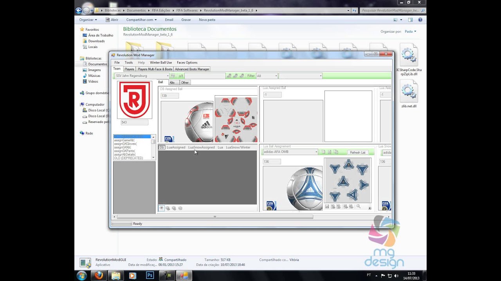Open Photoshop from the taskbar
This screenshot has width=501, height=281.
pos(150,276)
